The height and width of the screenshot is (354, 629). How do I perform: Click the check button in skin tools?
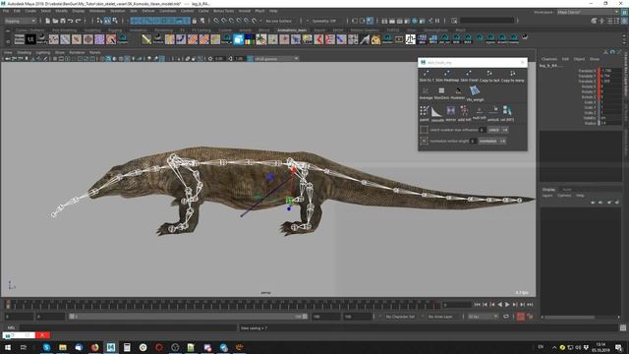point(493,130)
